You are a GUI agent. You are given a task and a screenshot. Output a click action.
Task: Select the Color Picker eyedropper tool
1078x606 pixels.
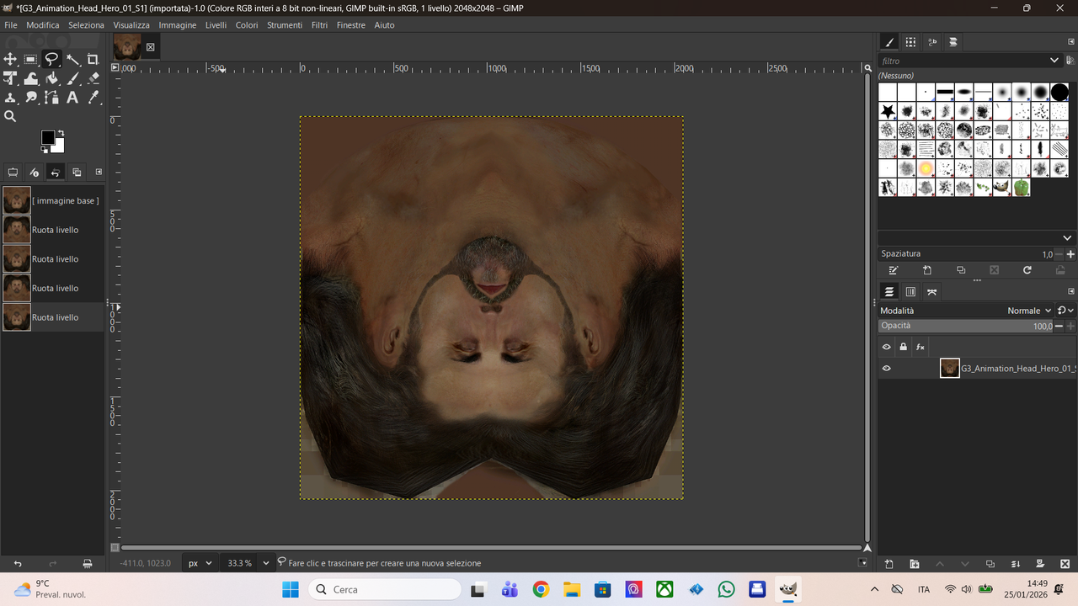pyautogui.click(x=93, y=98)
